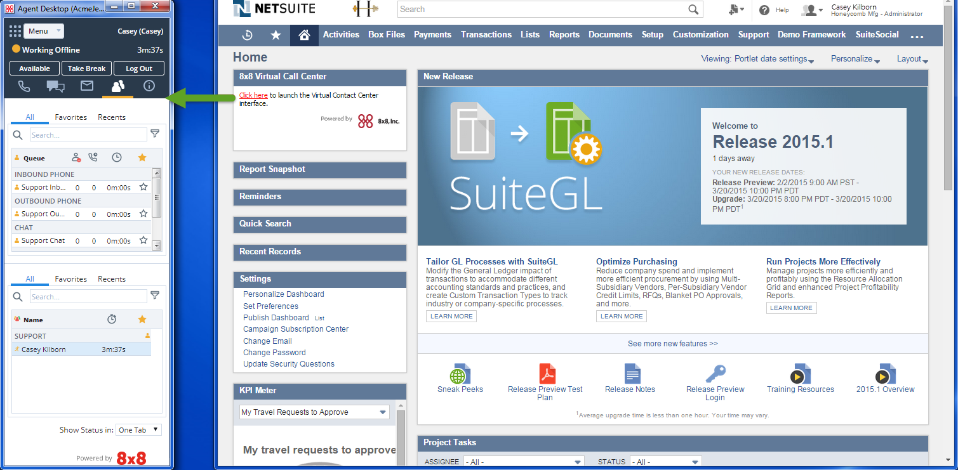Expand the Personalize dropdown
The width and height of the screenshot is (958, 470).
pos(855,59)
